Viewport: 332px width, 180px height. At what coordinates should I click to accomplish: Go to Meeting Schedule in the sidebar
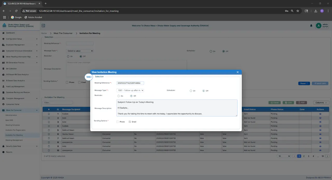12,125
